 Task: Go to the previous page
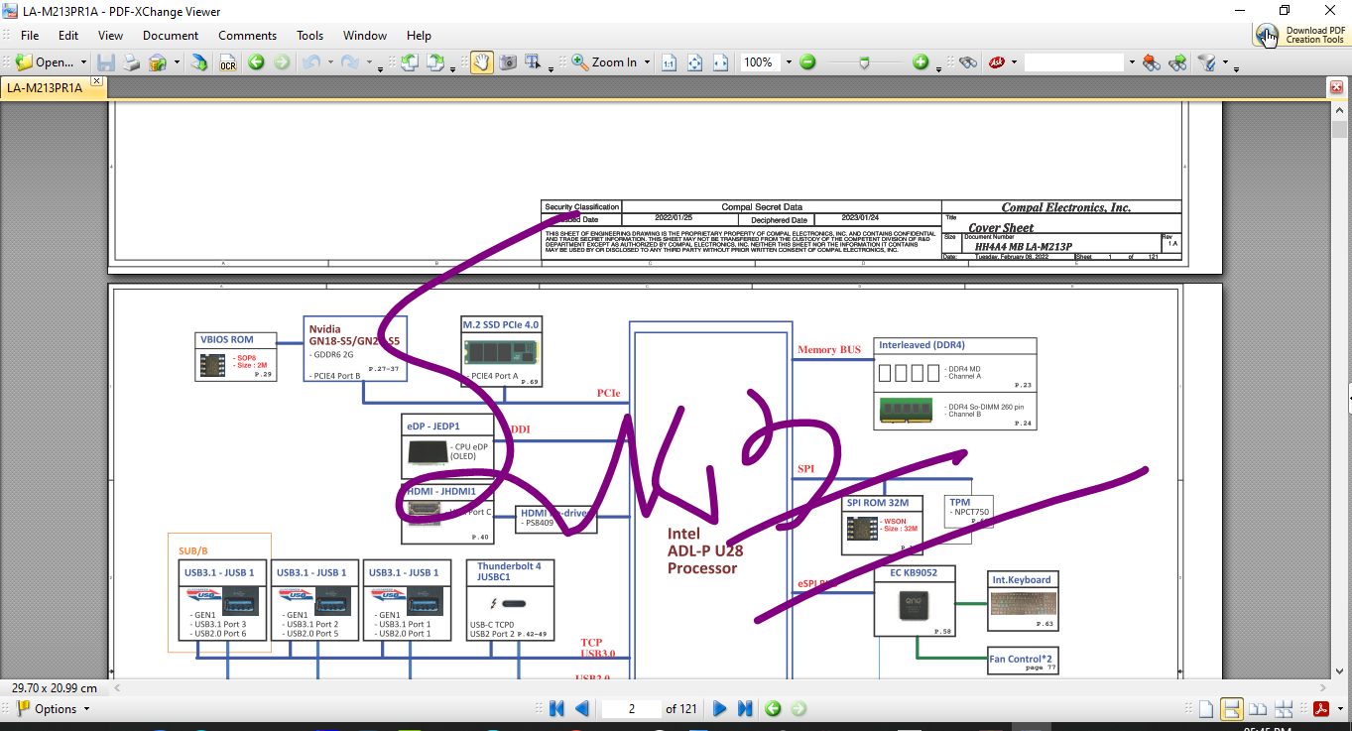pos(582,708)
